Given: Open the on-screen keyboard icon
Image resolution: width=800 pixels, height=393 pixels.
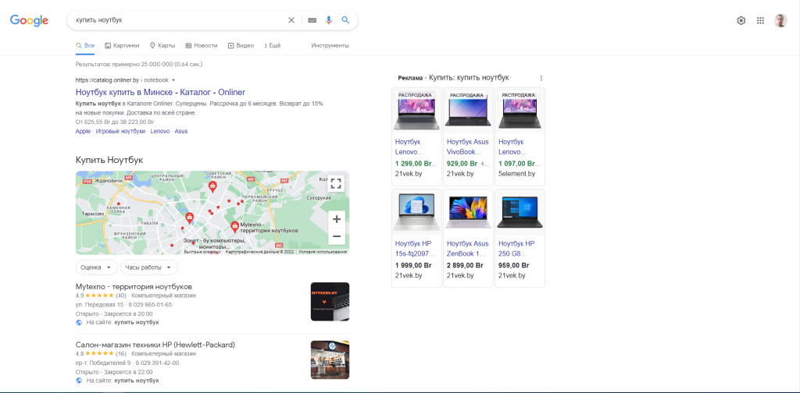Looking at the screenshot, I should click(x=312, y=20).
